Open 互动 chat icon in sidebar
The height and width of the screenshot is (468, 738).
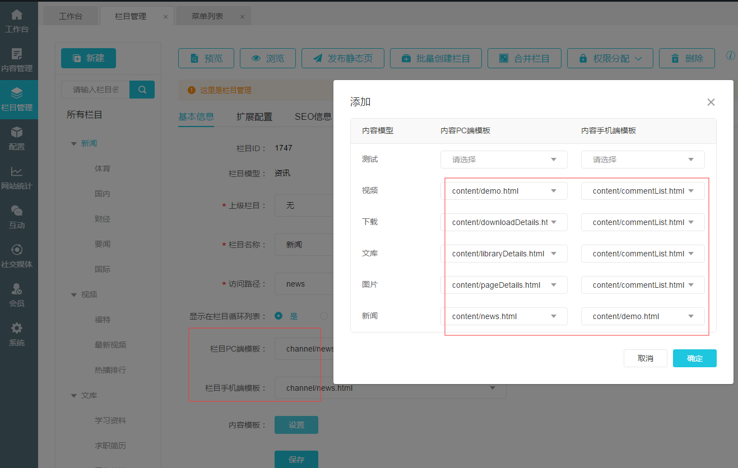(x=17, y=212)
